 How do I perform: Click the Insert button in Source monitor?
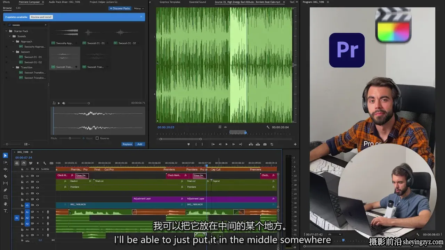pyautogui.click(x=251, y=144)
